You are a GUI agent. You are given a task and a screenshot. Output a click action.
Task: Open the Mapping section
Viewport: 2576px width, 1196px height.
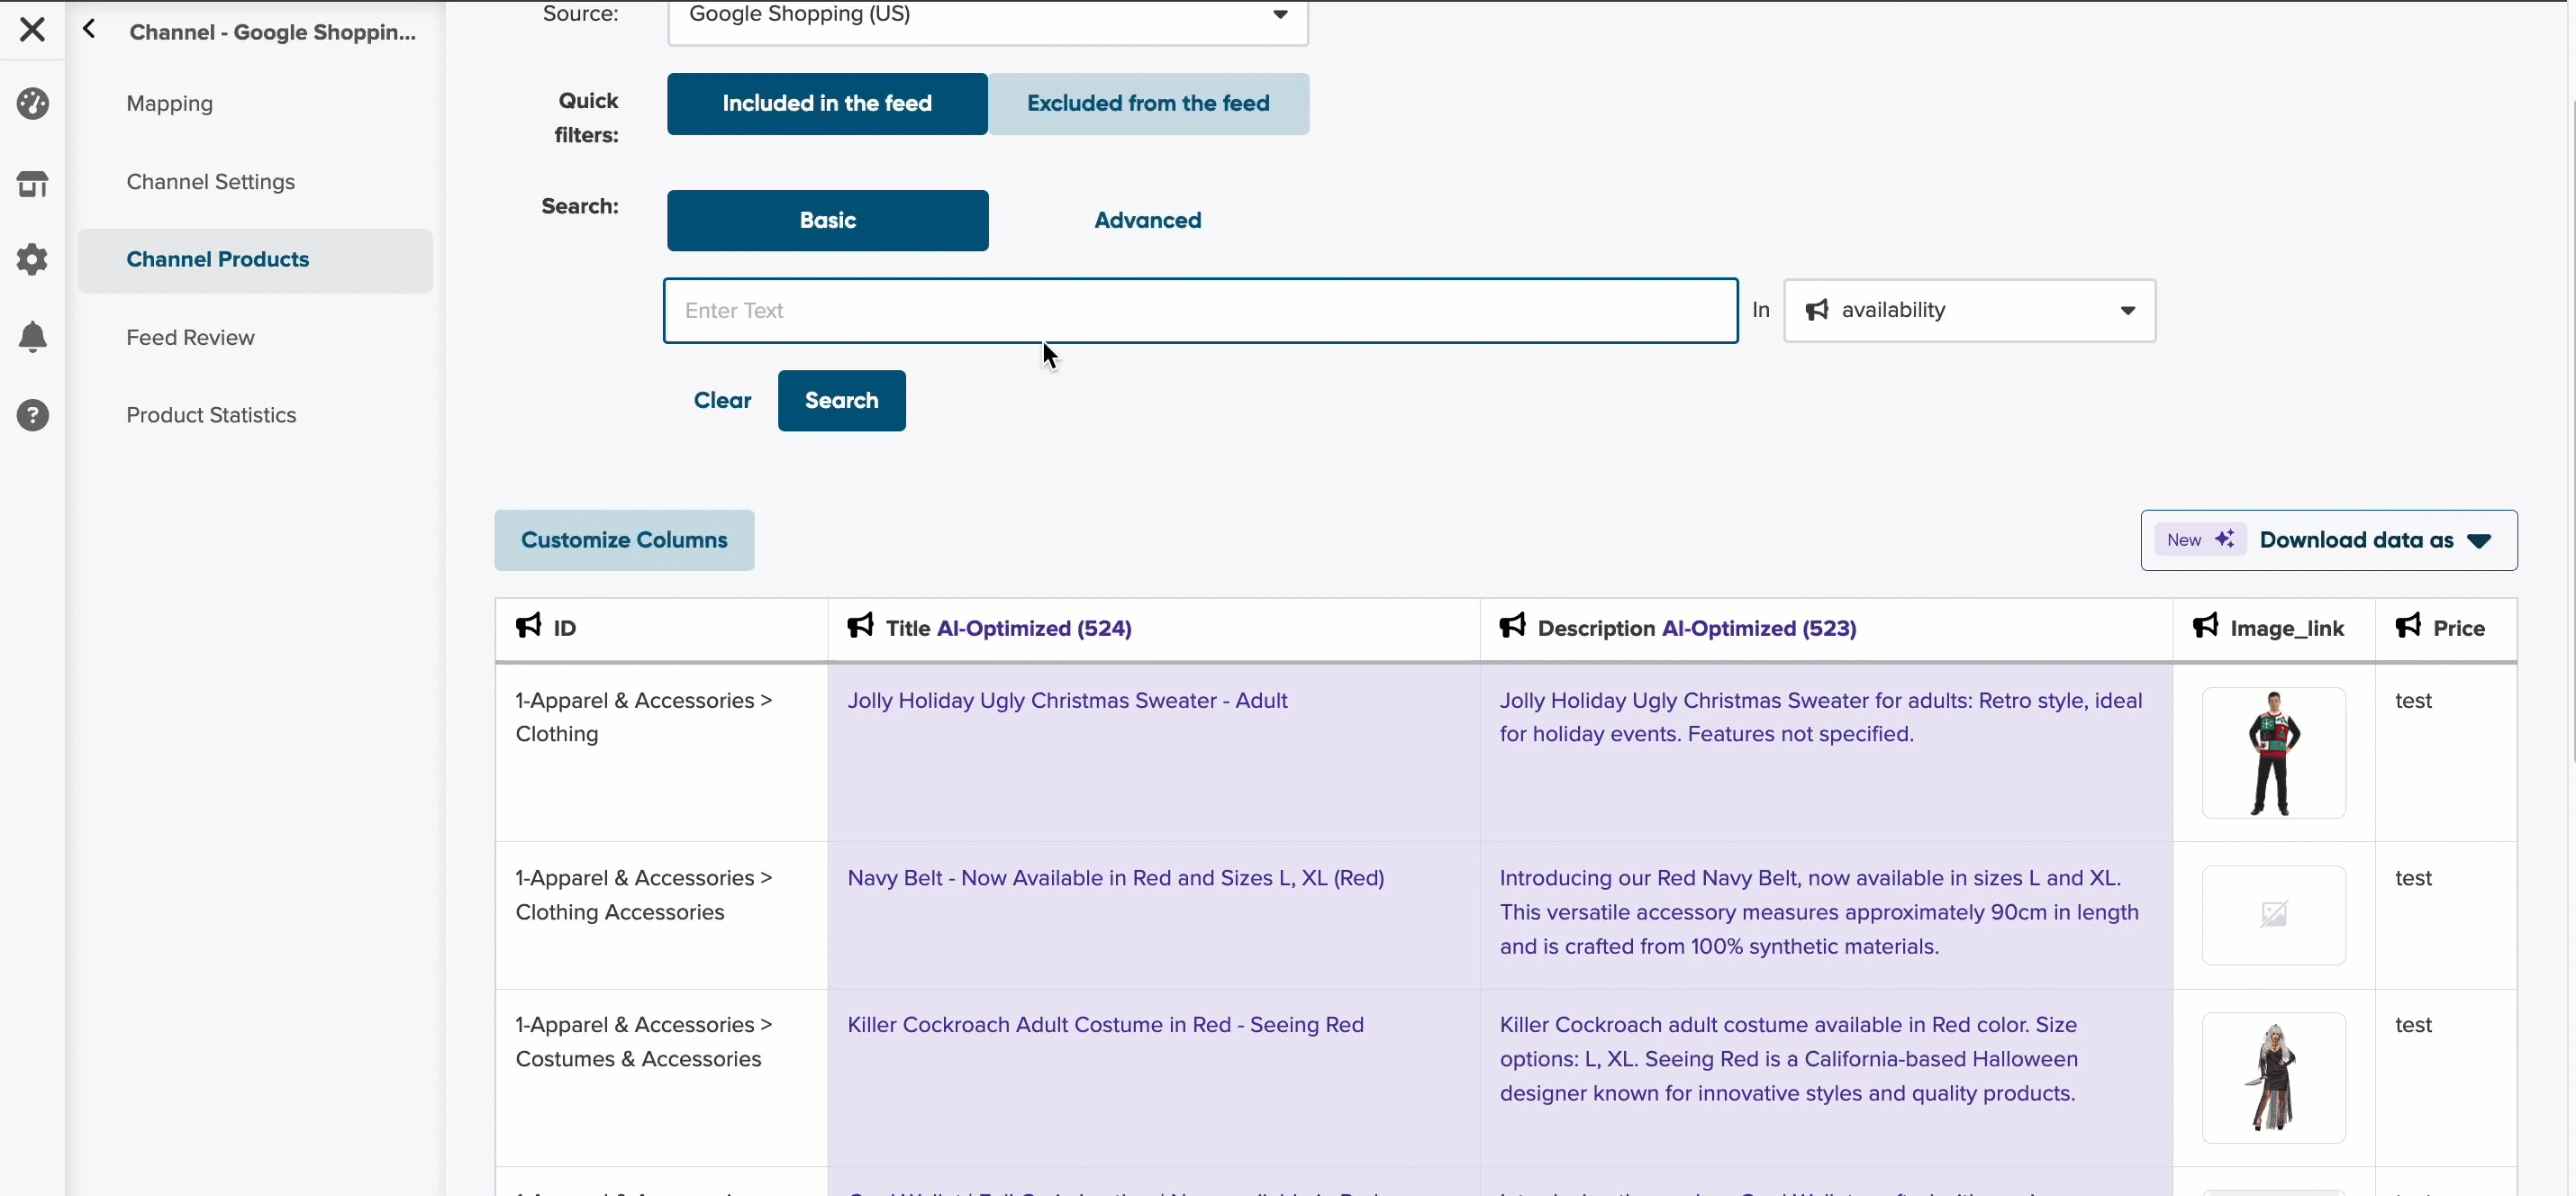pyautogui.click(x=169, y=104)
